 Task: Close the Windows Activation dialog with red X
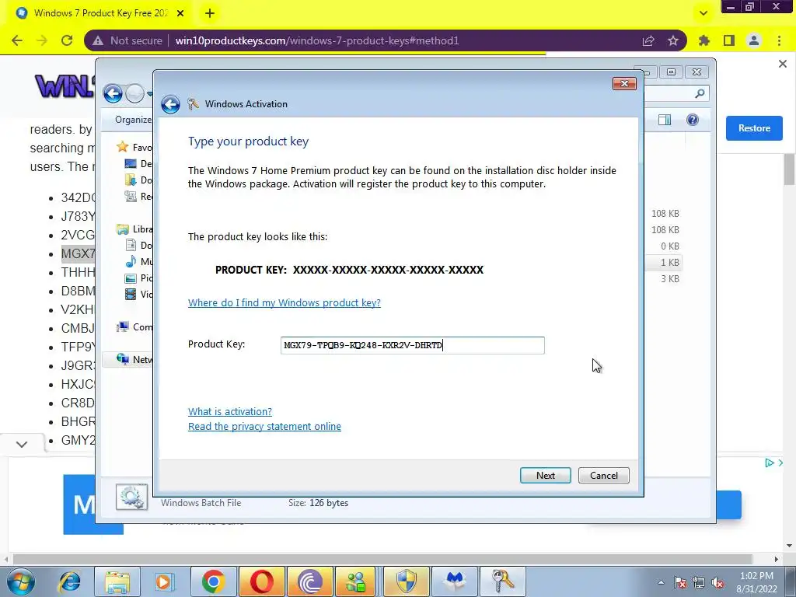[624, 84]
